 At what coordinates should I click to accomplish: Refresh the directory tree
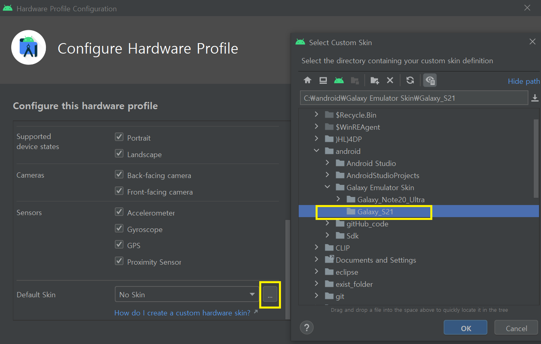(x=410, y=80)
